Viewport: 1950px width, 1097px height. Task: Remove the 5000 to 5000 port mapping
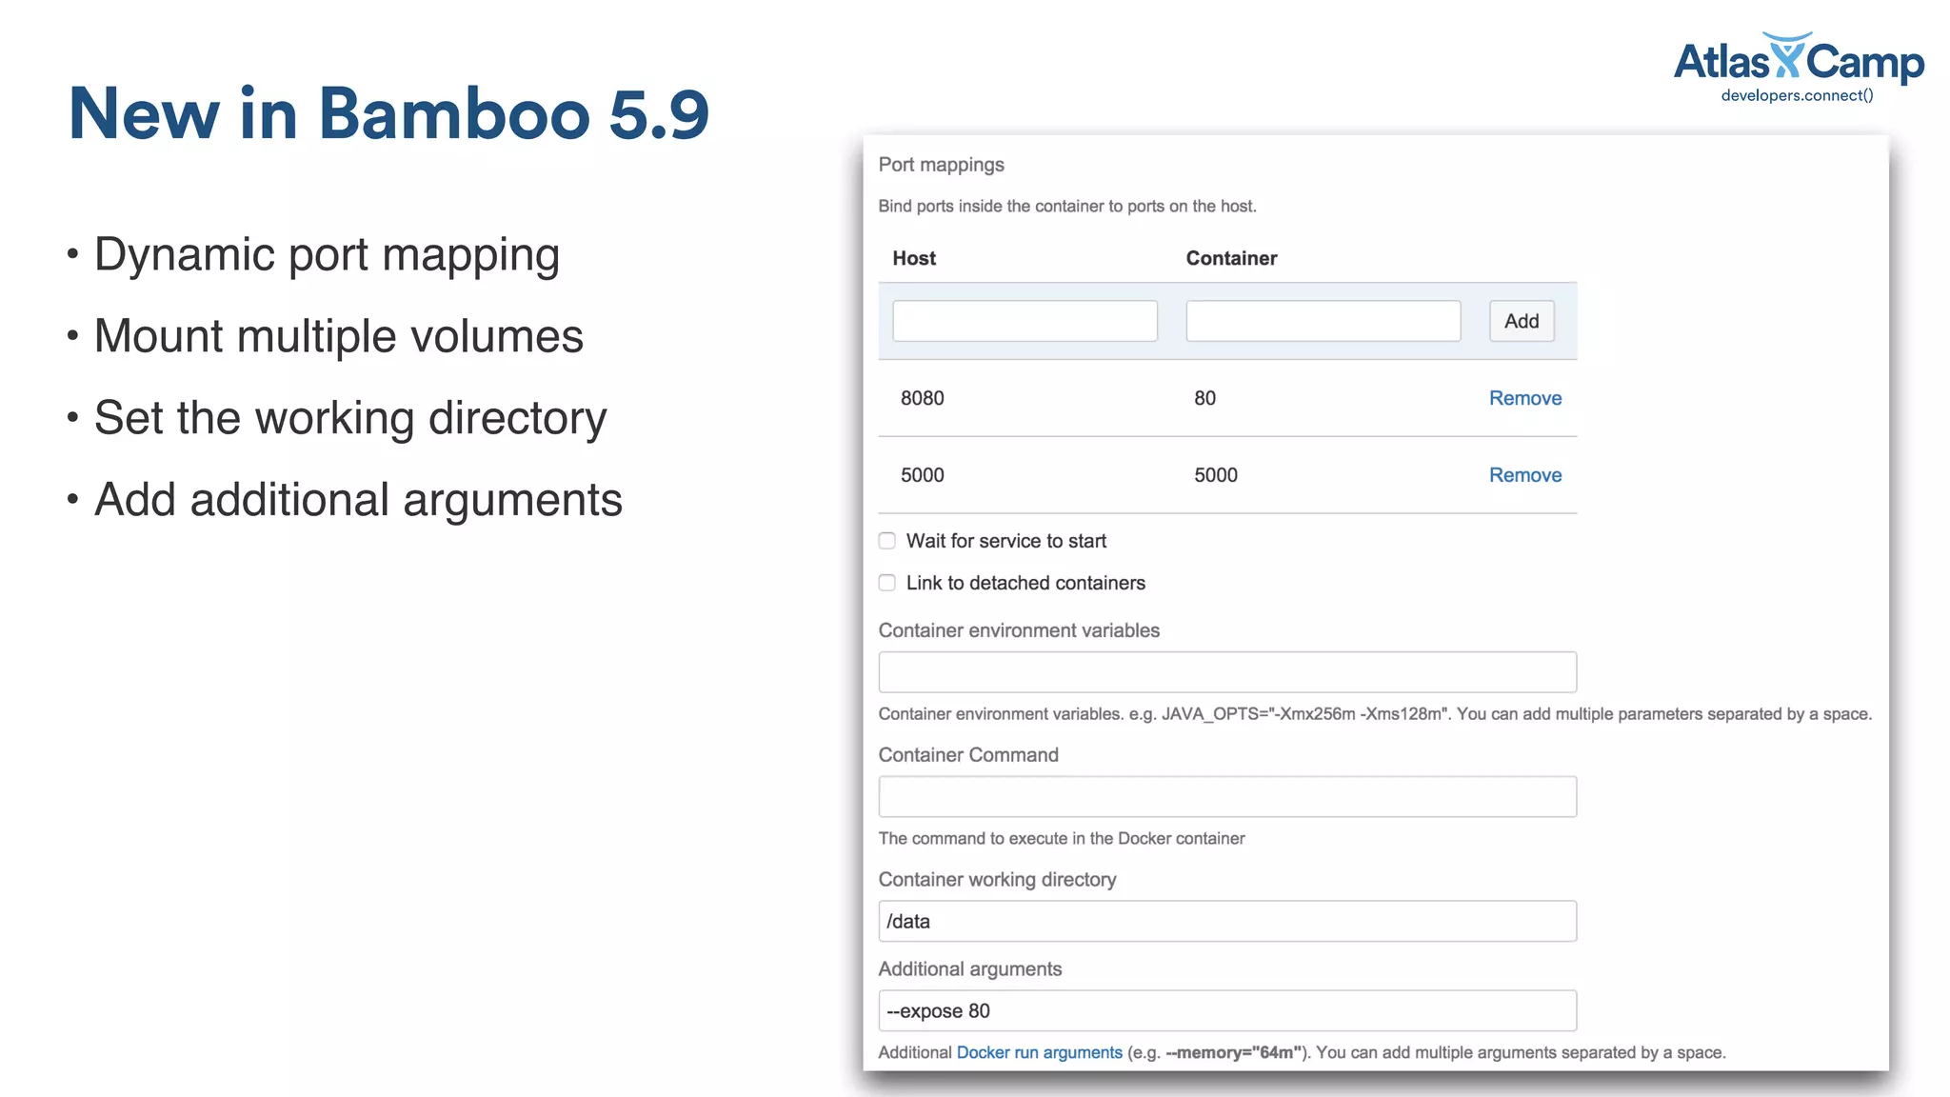pyautogui.click(x=1524, y=475)
